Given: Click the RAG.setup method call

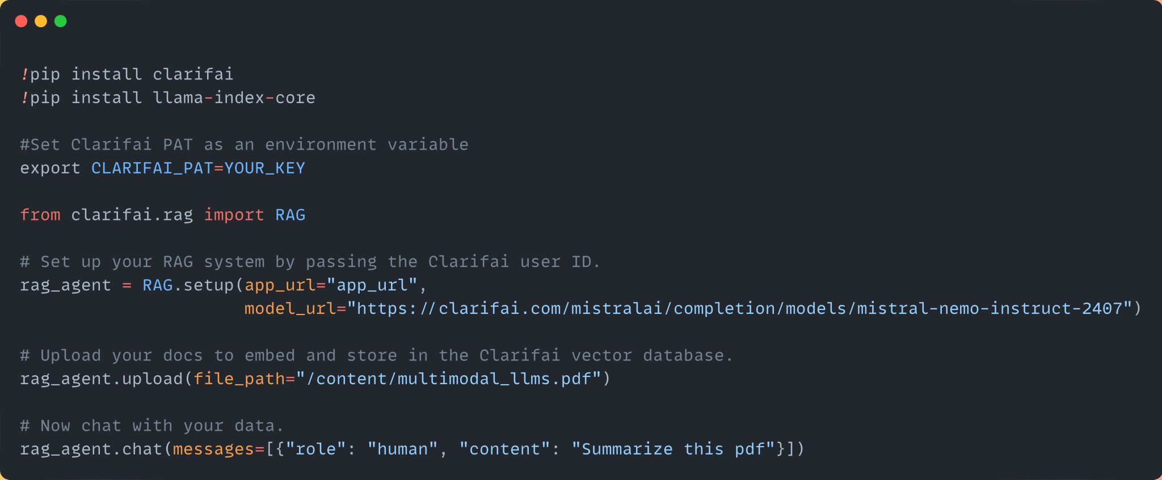Looking at the screenshot, I should (188, 285).
